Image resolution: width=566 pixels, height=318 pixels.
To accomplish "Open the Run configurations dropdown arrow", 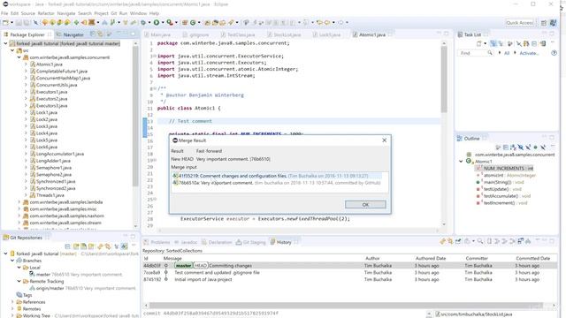I will tap(163, 22).
